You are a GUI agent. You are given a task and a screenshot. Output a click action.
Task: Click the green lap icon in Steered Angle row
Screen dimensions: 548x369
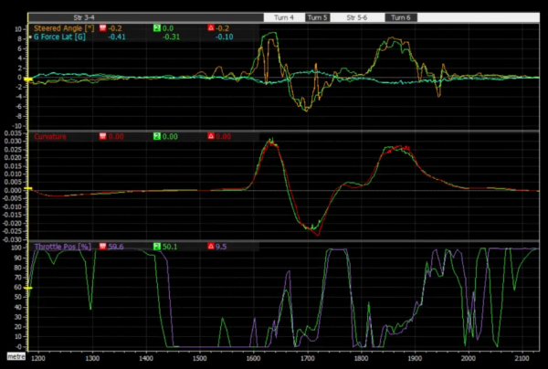pyautogui.click(x=159, y=28)
